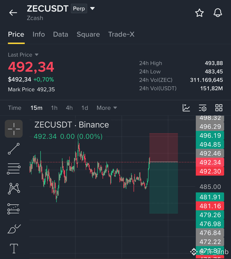Switch to the Square tab
This screenshot has width=231, height=259.
(88, 34)
